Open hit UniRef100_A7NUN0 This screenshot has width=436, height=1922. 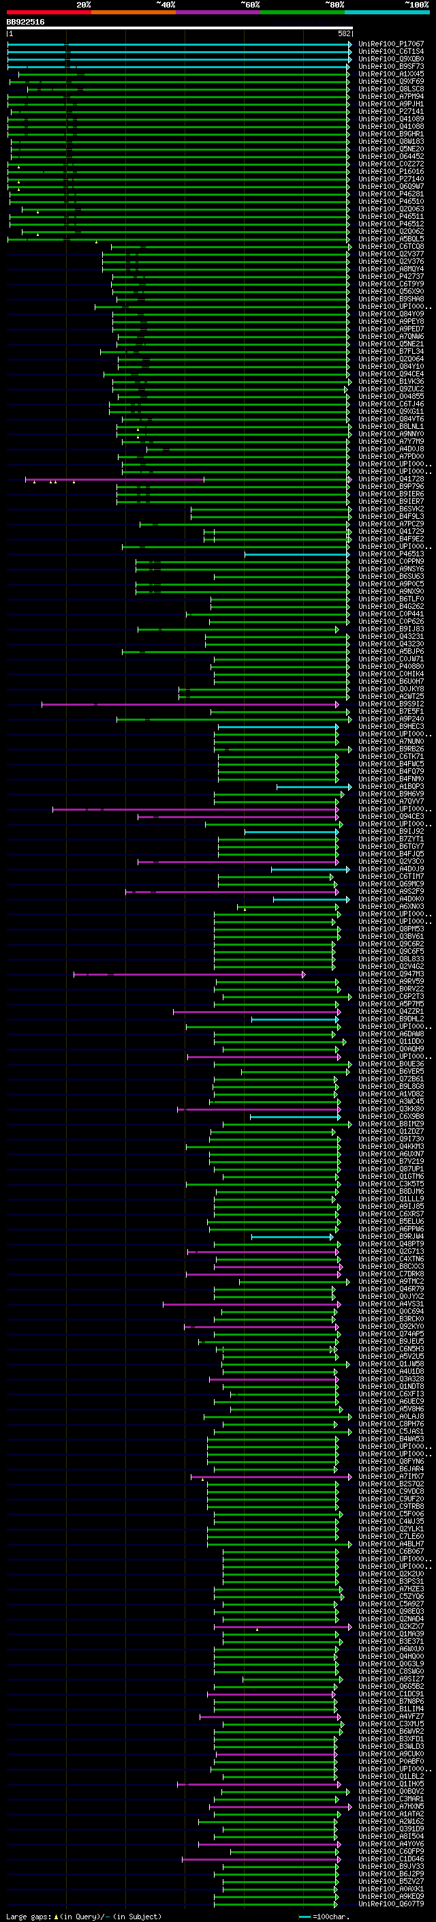pyautogui.click(x=390, y=741)
